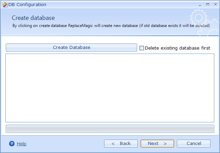This screenshot has width=220, height=153.
Task: Minimize the DB Configuration window
Action: pyautogui.click(x=200, y=4)
